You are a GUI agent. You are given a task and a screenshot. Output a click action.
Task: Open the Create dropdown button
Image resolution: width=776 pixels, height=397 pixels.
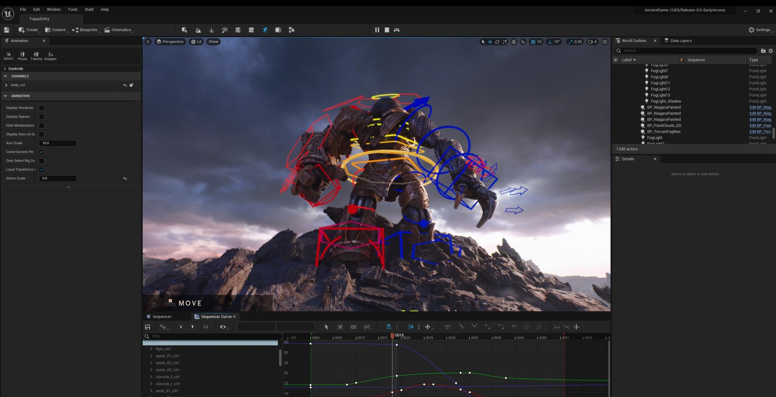pos(29,30)
